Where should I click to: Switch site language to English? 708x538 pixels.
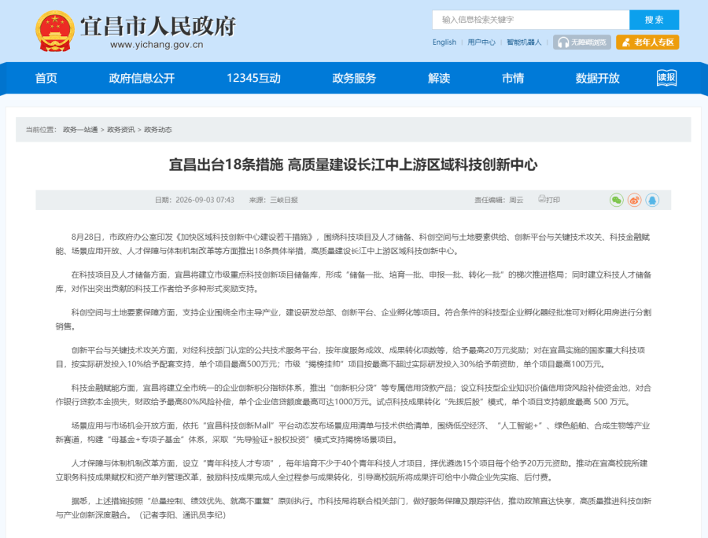pyautogui.click(x=444, y=42)
